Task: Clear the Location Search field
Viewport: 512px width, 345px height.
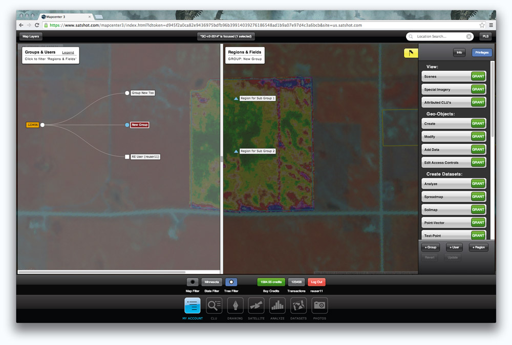Action: (x=468, y=36)
